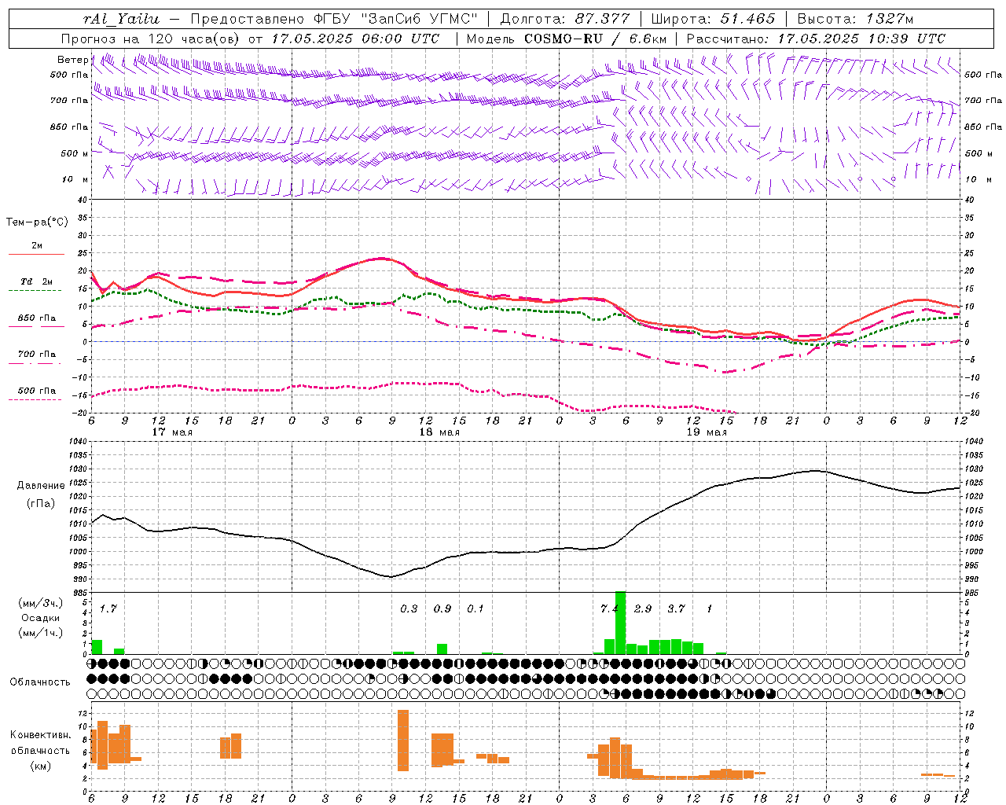Image resolution: width=1006 pixels, height=805 pixels.
Task: Click the Ветер wind panel label
Action: click(72, 60)
